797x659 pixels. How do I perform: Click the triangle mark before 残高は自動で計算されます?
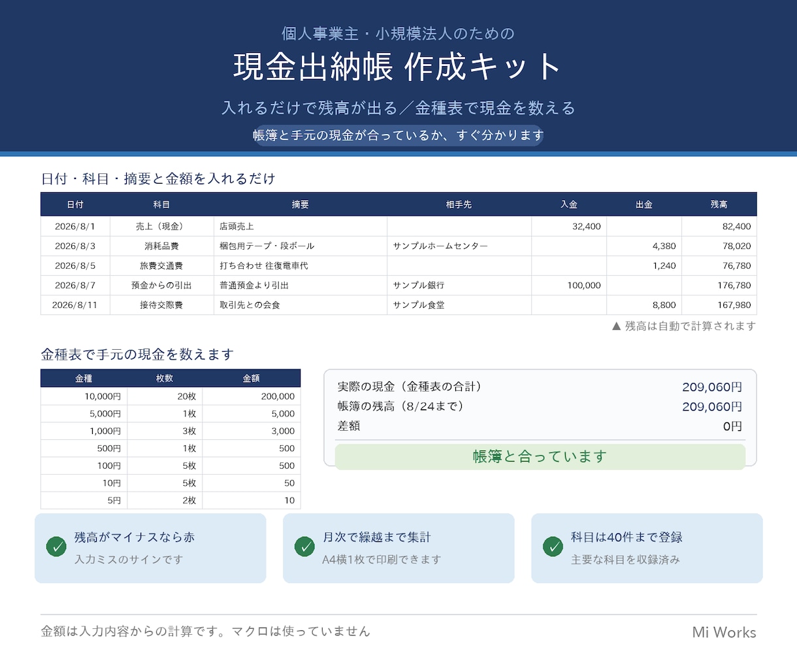click(x=616, y=326)
